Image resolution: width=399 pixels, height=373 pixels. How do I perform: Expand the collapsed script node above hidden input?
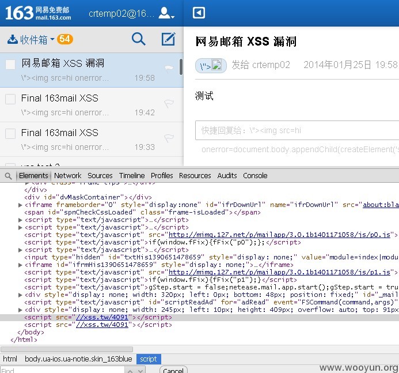tap(20, 250)
